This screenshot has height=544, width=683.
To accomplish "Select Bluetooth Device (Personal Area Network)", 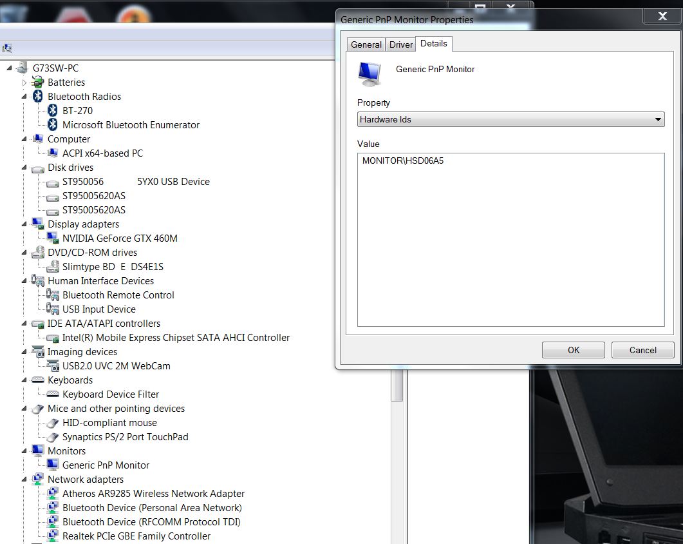I will pyautogui.click(x=152, y=508).
